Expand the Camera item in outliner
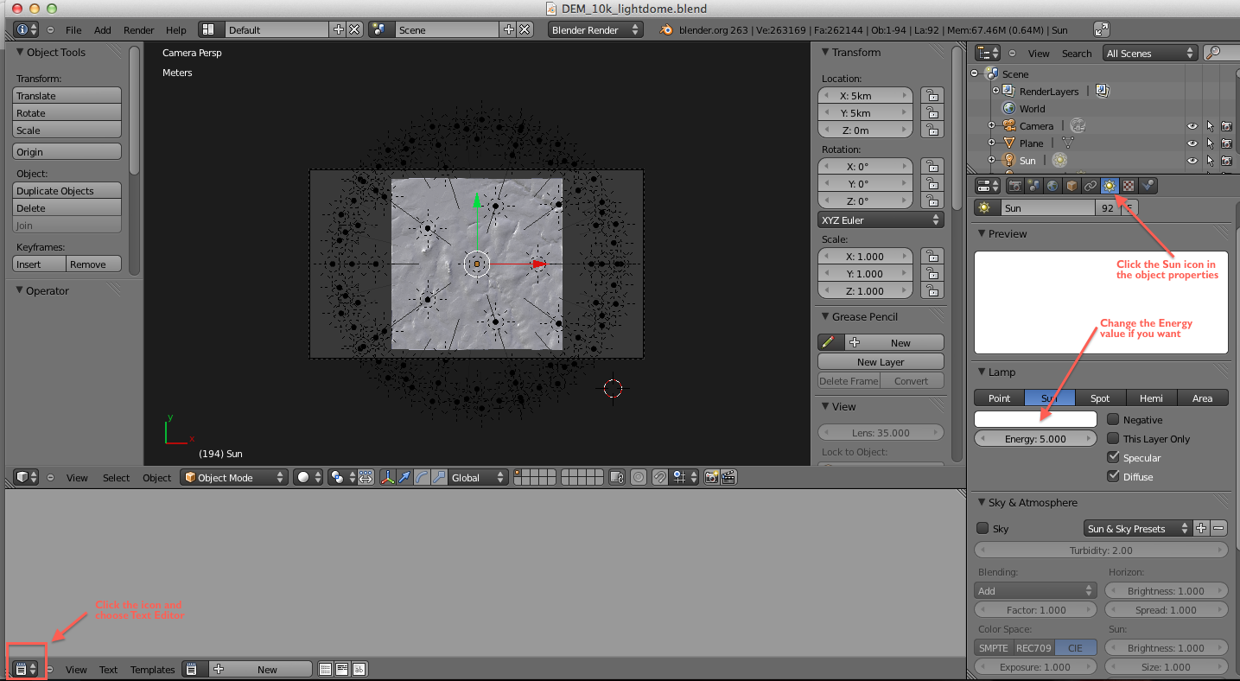Image resolution: width=1240 pixels, height=681 pixels. click(991, 126)
